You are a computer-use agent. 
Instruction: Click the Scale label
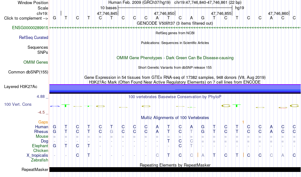43,8
